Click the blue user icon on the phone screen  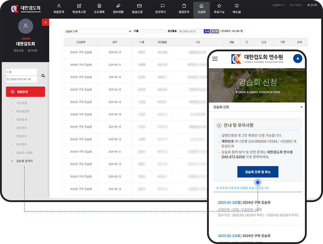[x=297, y=59]
